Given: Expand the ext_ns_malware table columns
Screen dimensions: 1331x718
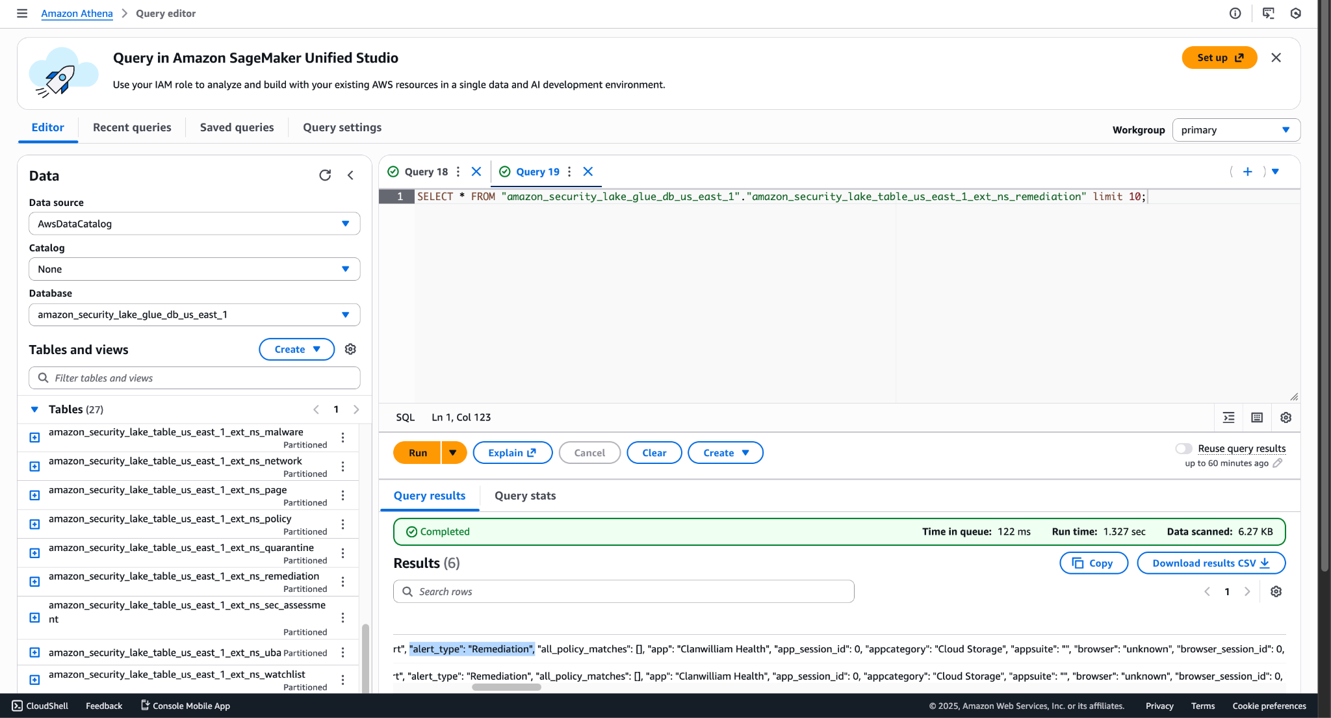Looking at the screenshot, I should coord(35,438).
